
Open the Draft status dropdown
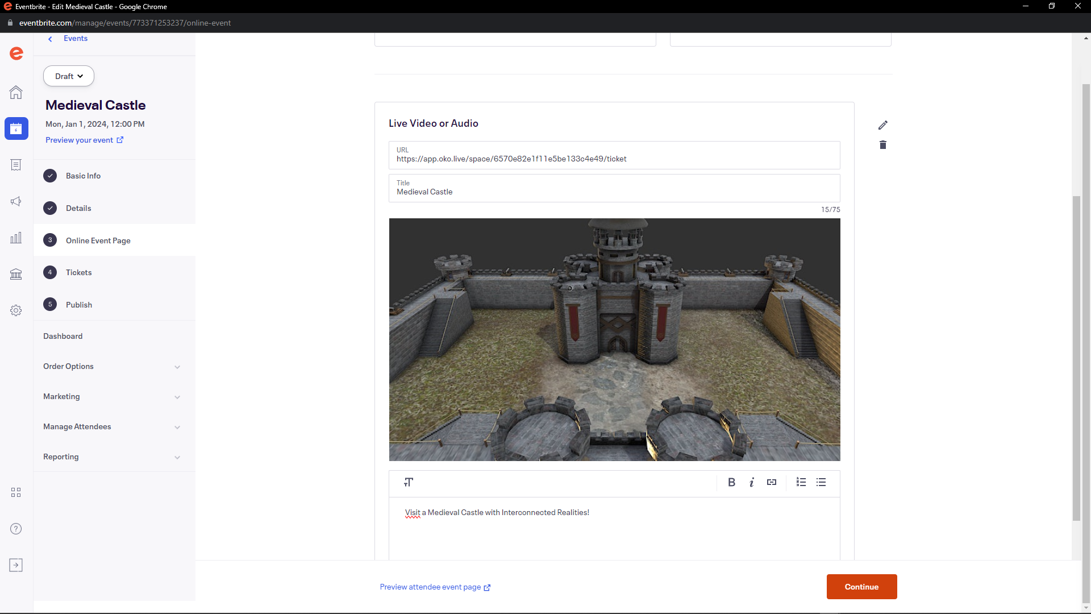[69, 76]
